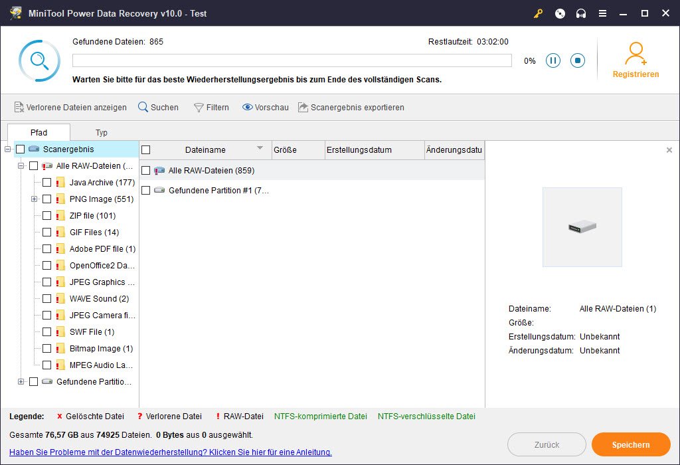Click Verlorene Dateien anzeigen
This screenshot has width=680, height=465.
point(70,107)
